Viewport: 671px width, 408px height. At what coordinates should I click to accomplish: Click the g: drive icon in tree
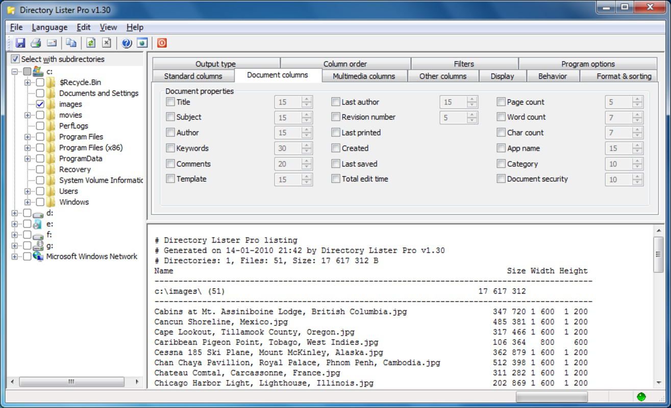coord(38,246)
